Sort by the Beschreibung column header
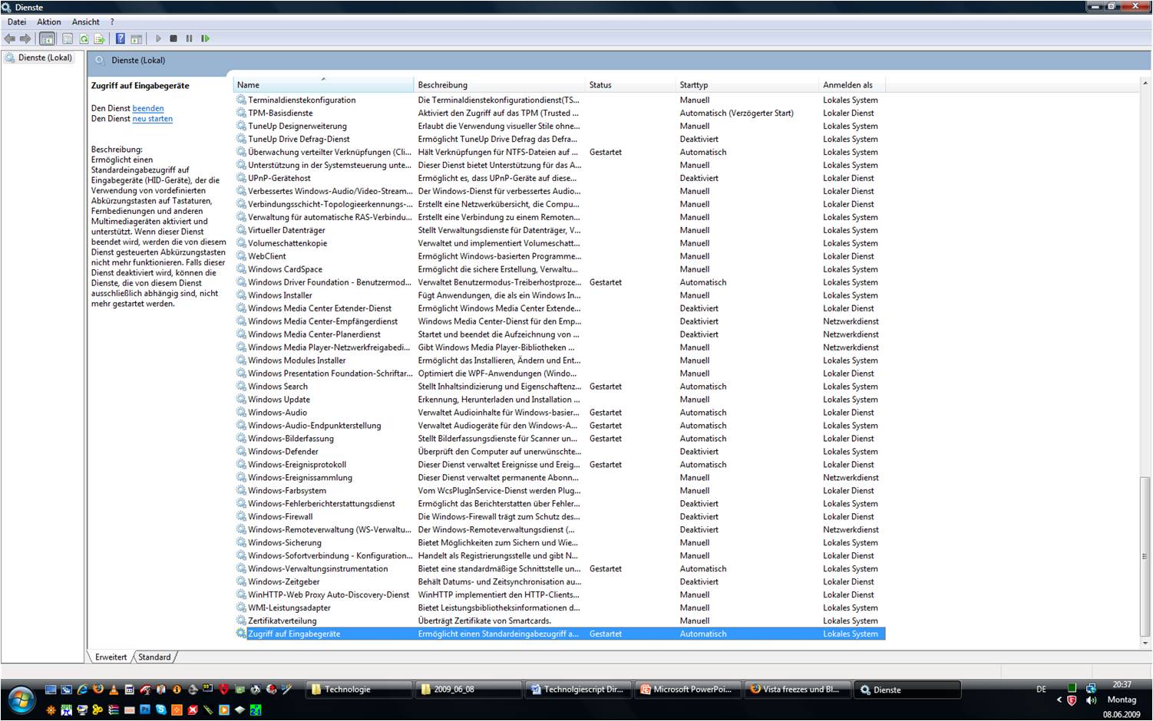 500,84
